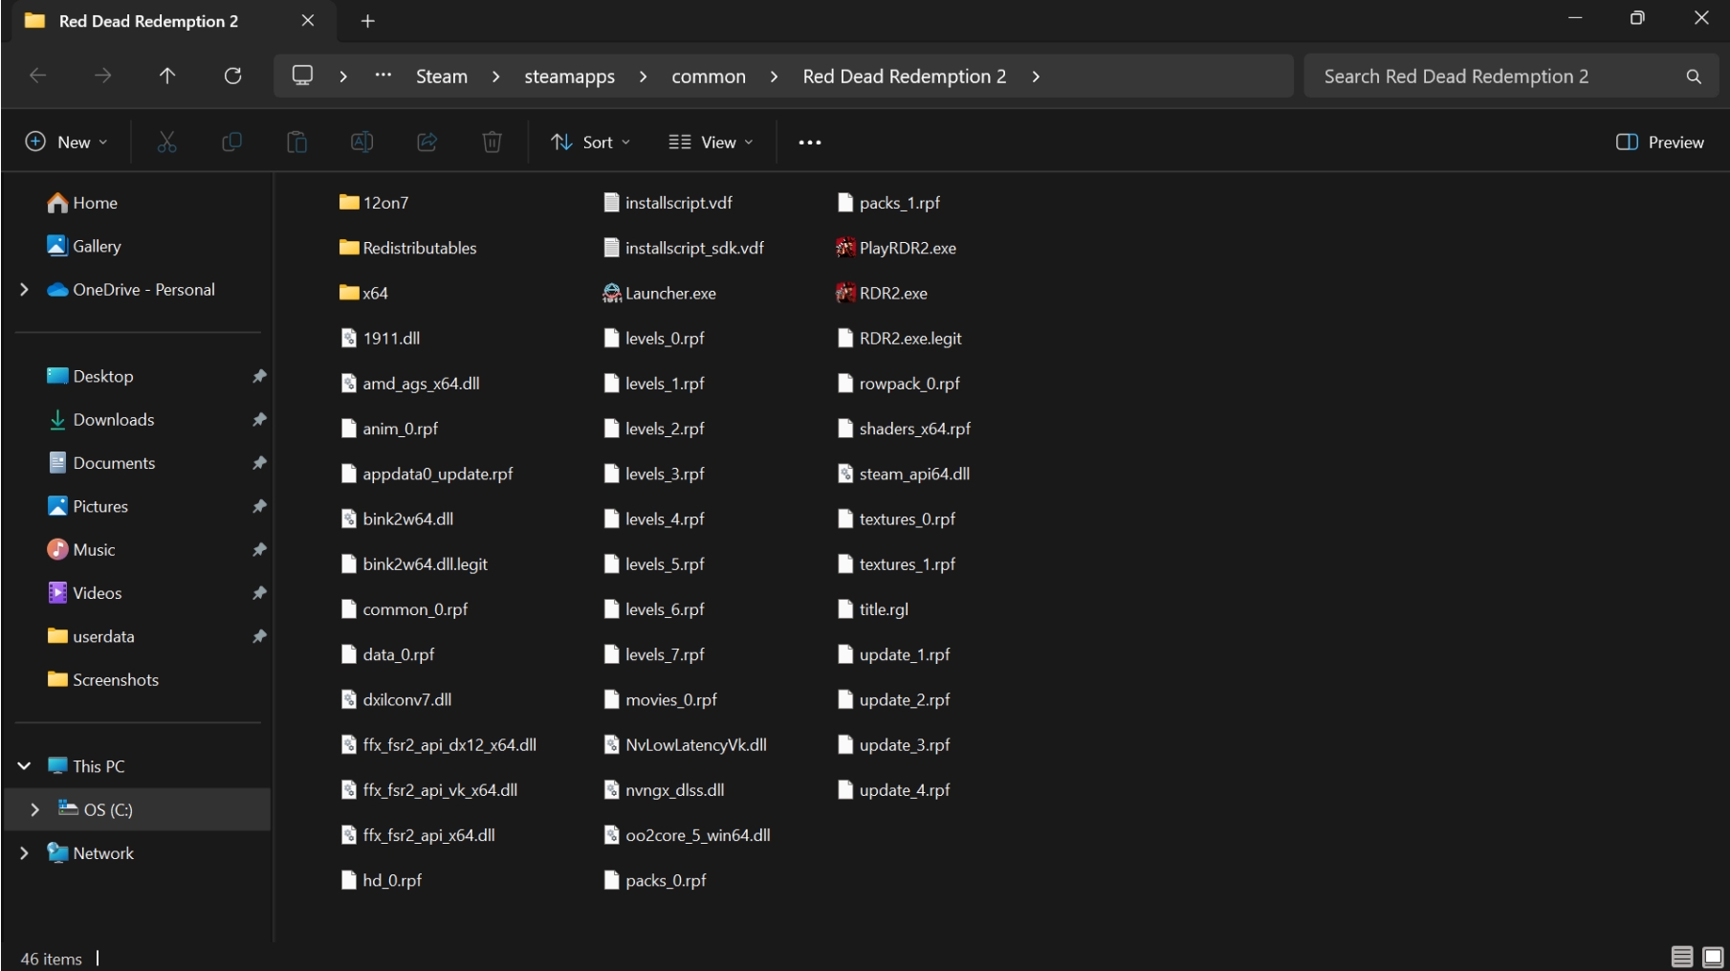The width and height of the screenshot is (1730, 971).
Task: Switch to details view icon in status bar
Action: coord(1682,957)
